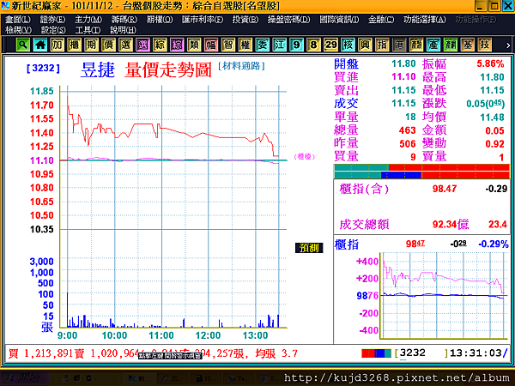Viewport: 515px width, 386px height.
Task: Open the 期權(O) menu
Action: (x=160, y=20)
